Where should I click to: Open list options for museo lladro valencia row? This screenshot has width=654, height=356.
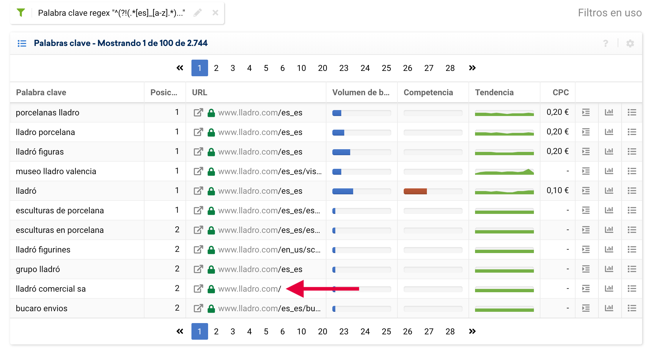[x=632, y=171]
